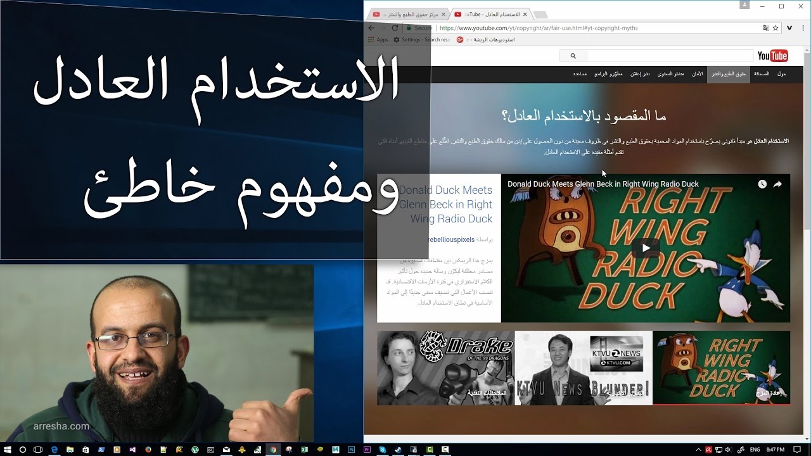The height and width of the screenshot is (456, 811).
Task: Open the نشر إعلان menu item
Action: tap(639, 74)
